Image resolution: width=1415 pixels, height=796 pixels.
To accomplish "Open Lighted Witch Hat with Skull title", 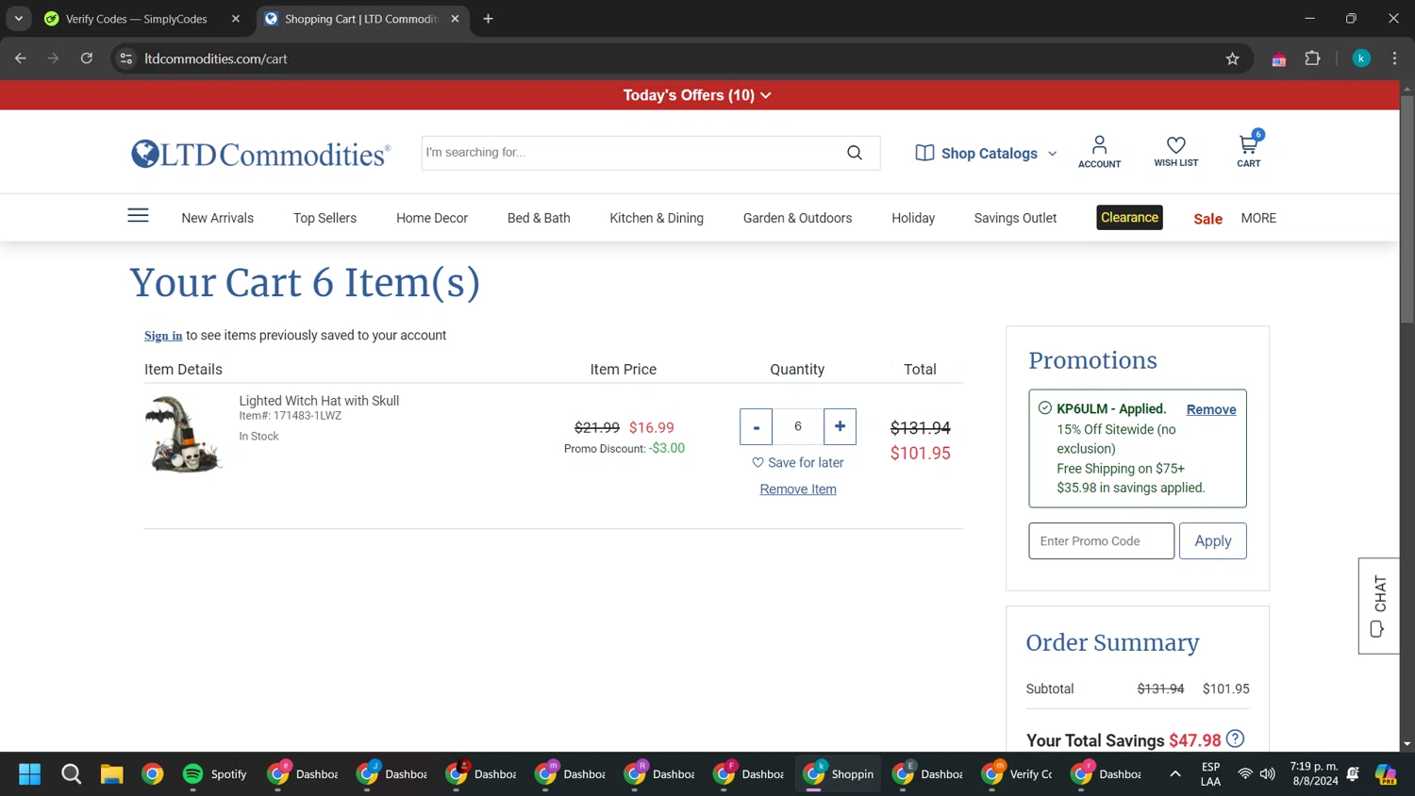I will [x=319, y=401].
